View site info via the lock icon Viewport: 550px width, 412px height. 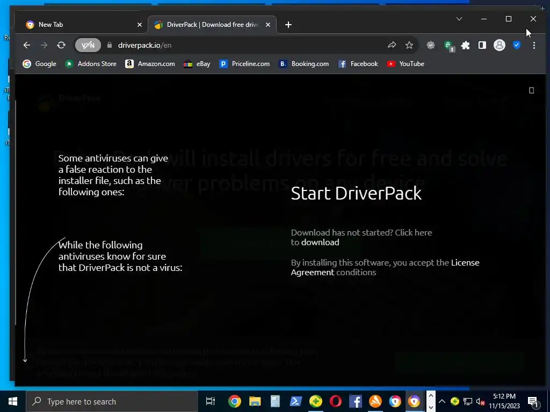click(110, 45)
